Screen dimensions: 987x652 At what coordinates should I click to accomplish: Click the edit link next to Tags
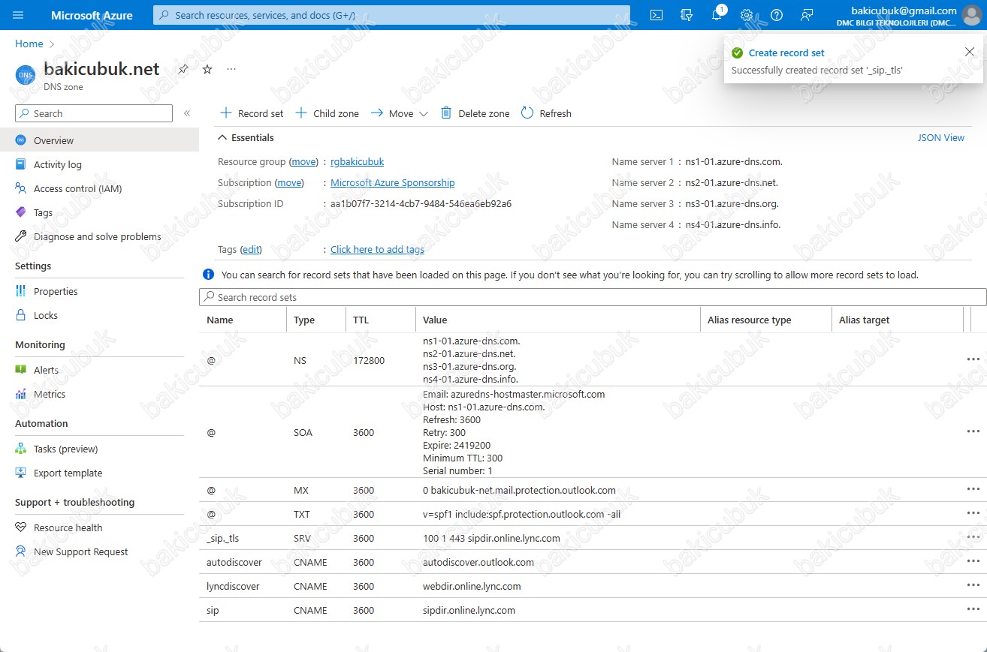pos(251,249)
